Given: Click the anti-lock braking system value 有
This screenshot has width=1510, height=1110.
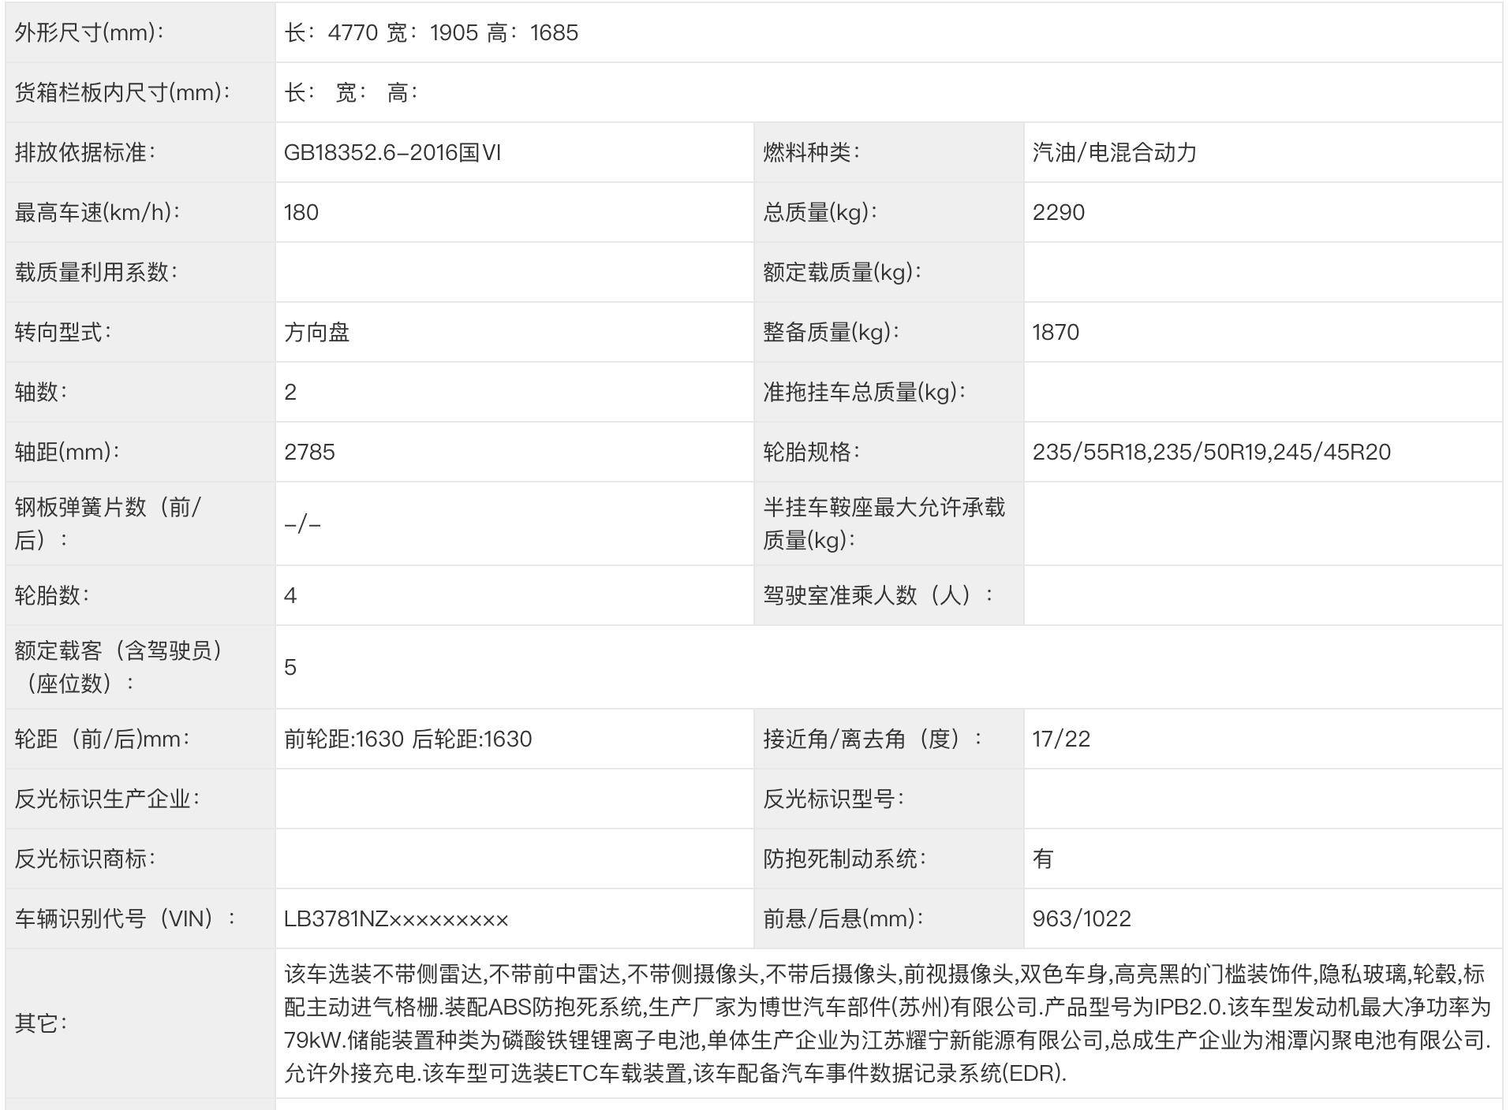Looking at the screenshot, I should point(1042,859).
